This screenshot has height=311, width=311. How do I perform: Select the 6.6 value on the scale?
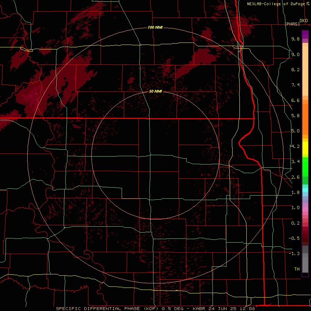295,100
